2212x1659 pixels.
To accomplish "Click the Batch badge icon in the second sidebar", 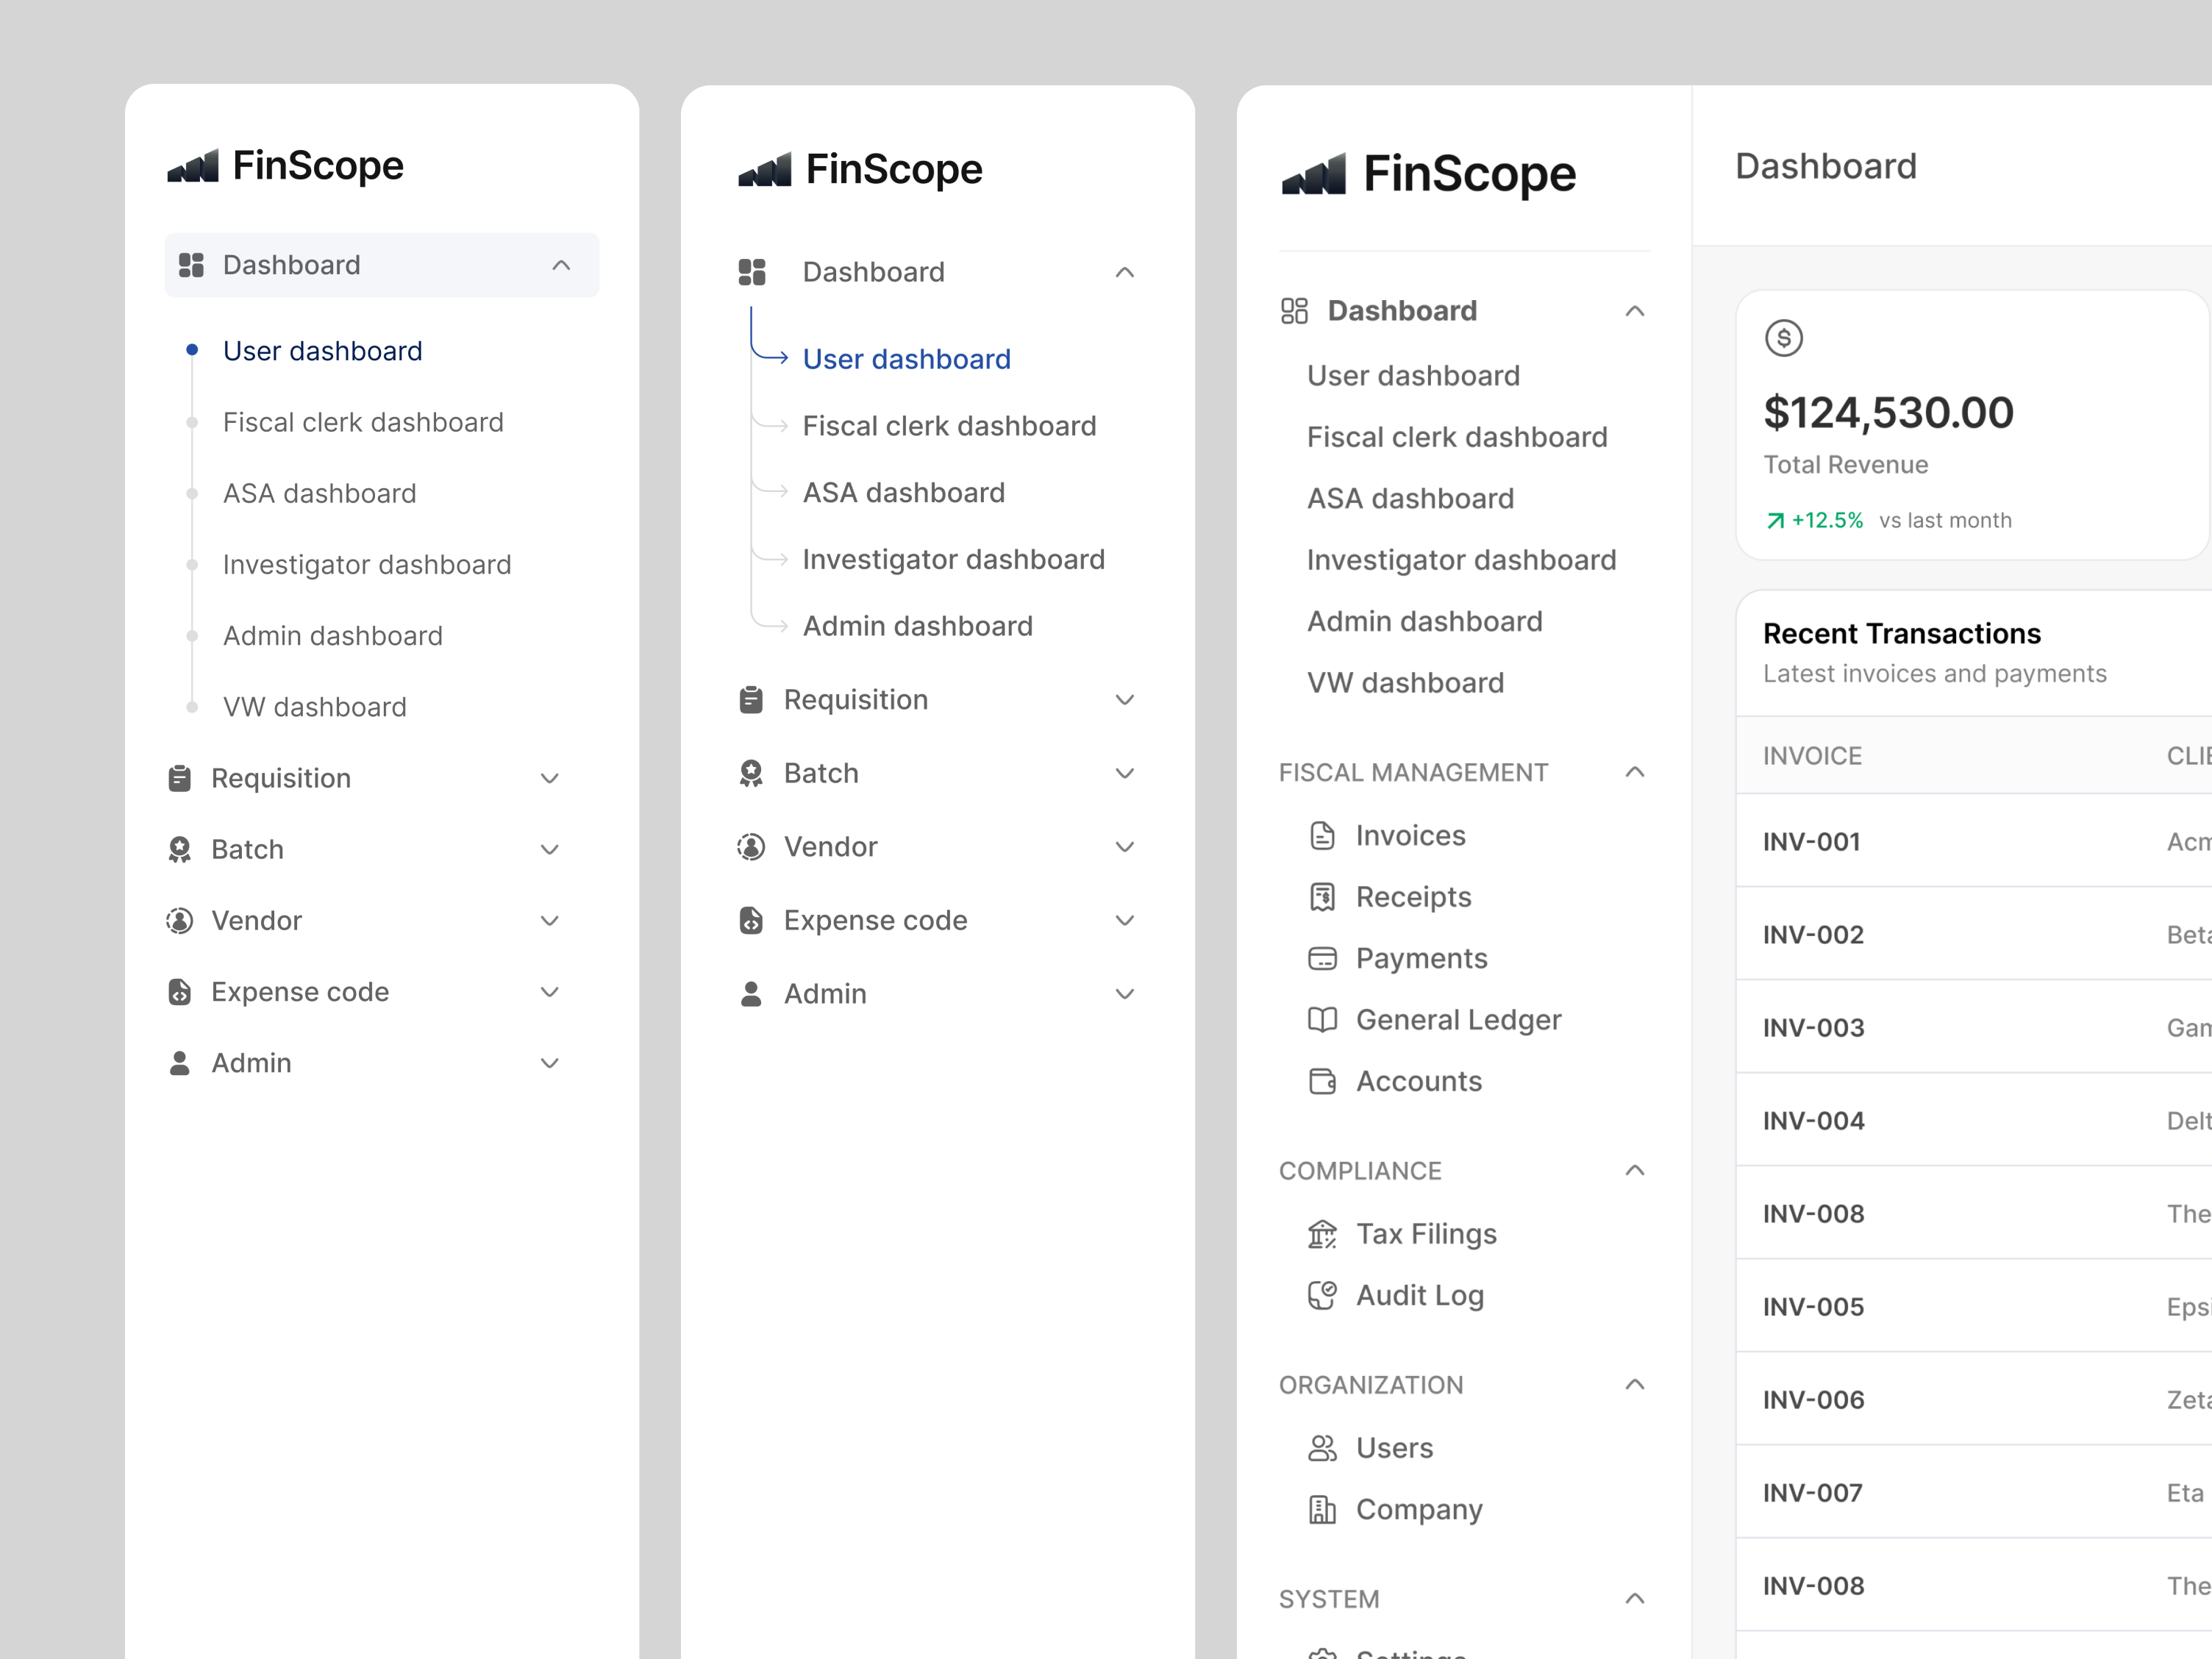I will coord(751,773).
